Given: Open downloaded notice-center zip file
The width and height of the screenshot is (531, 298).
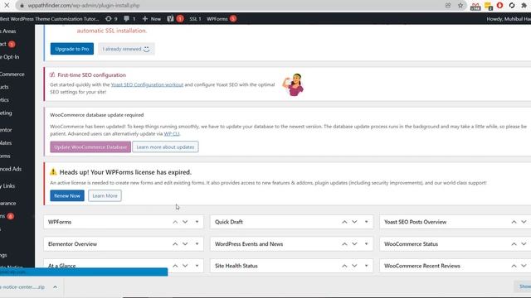Looking at the screenshot, I should pyautogui.click(x=22, y=287).
